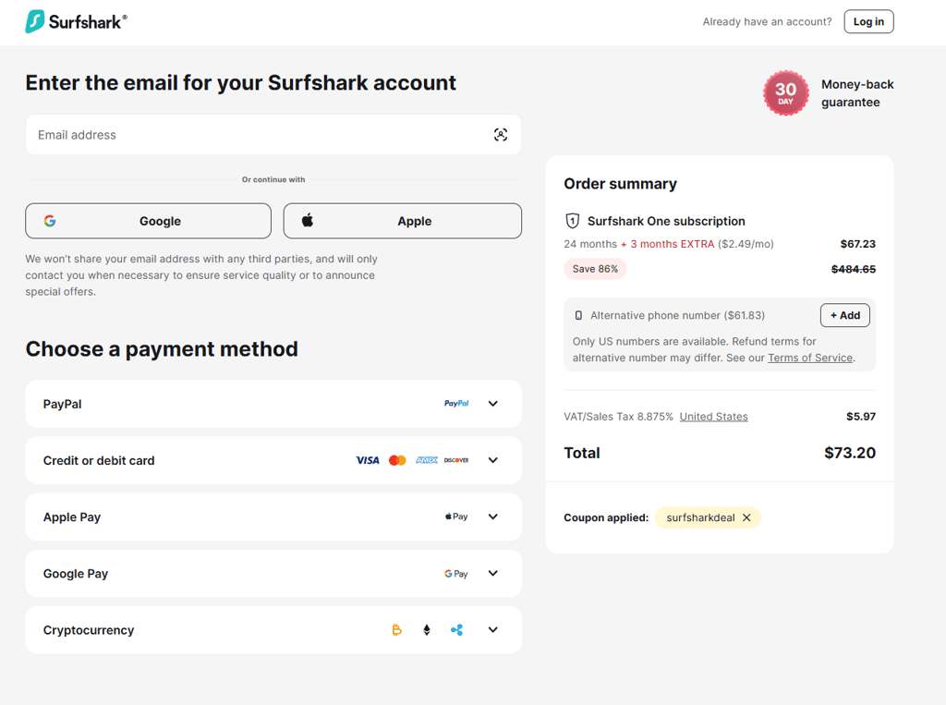
Task: Expand the Cryptocurrency chevron
Action: pyautogui.click(x=493, y=629)
